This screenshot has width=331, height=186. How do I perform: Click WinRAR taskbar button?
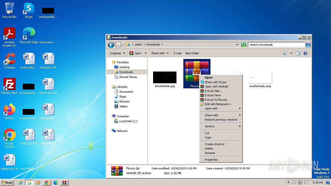tap(64, 183)
